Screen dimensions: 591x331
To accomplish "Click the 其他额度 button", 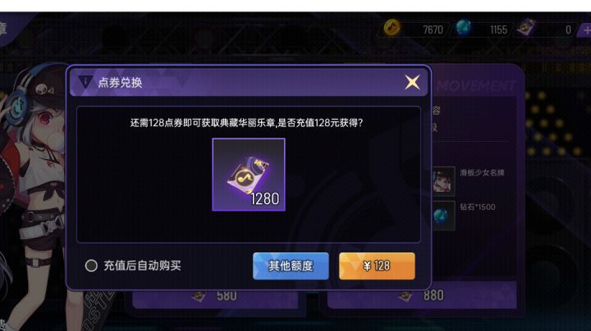I will (291, 266).
